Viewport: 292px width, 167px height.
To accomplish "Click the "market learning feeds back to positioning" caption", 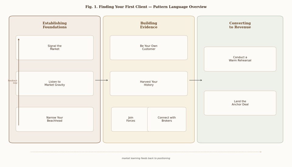I will (146, 158).
